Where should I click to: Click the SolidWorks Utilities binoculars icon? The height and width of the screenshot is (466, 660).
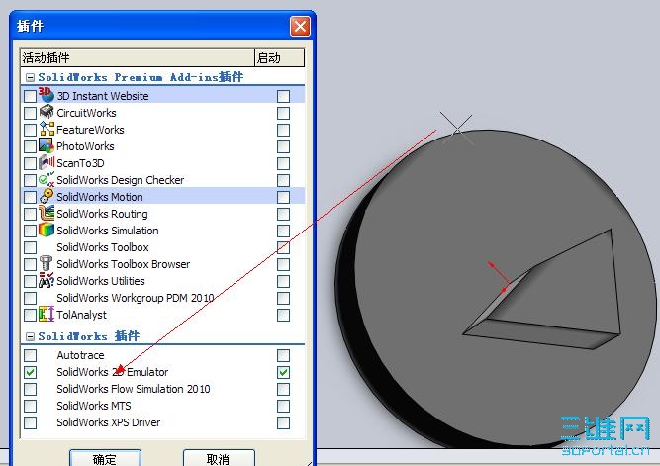pos(47,281)
